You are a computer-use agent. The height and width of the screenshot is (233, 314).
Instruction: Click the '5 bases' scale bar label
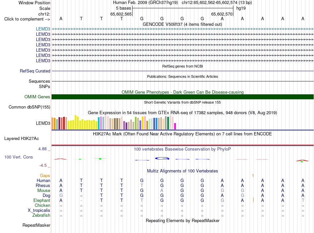123,8
